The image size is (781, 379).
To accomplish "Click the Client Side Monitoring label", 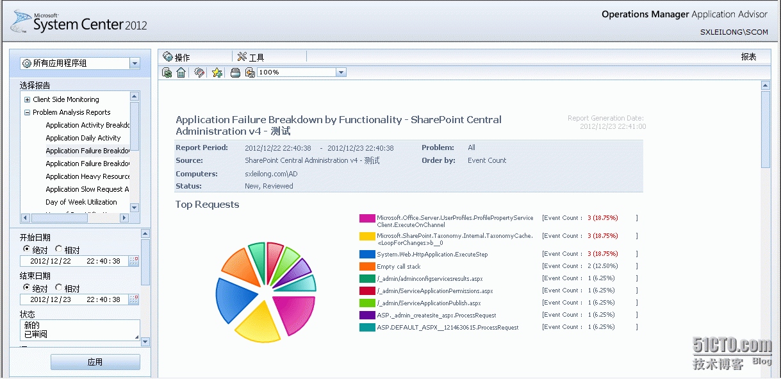I will (66, 99).
